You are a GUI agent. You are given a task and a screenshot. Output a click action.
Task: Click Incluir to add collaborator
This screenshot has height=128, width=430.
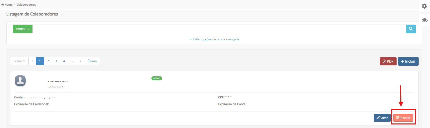[x=408, y=61]
